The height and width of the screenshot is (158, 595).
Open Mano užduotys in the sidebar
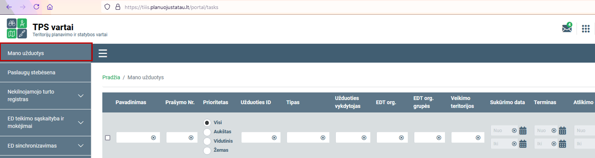click(x=46, y=53)
